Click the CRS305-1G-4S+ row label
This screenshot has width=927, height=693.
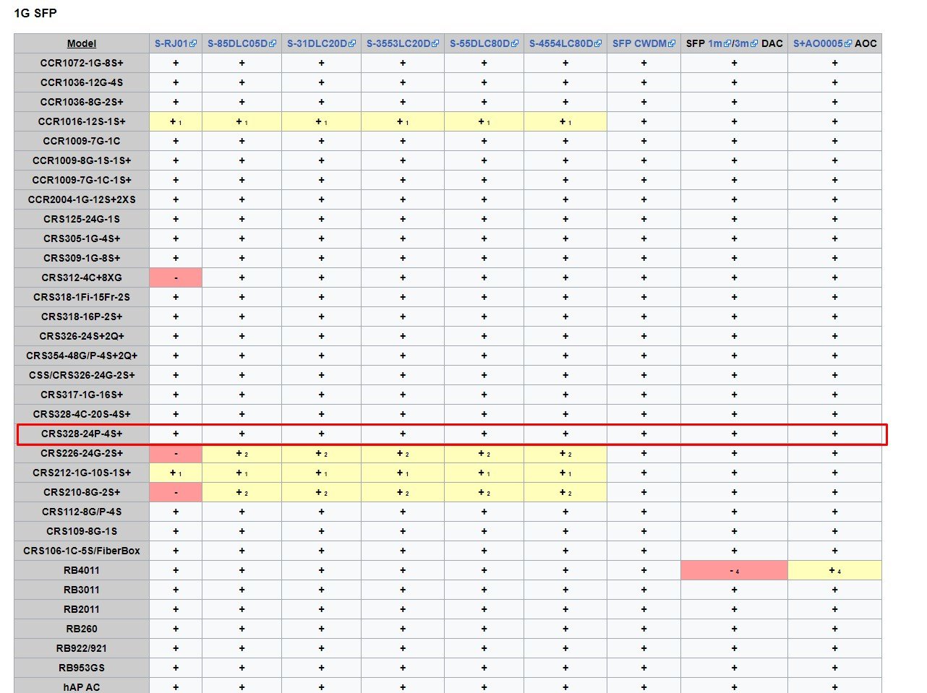point(82,238)
